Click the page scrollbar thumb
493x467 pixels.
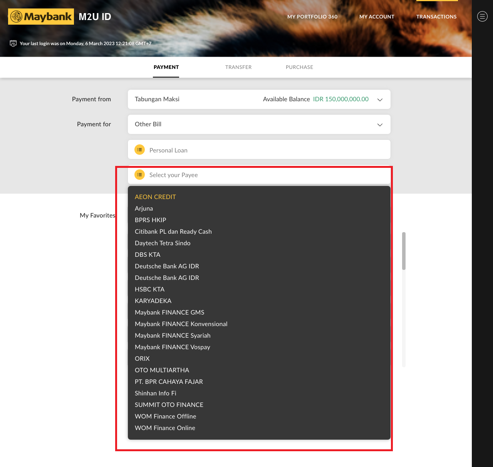pyautogui.click(x=404, y=251)
